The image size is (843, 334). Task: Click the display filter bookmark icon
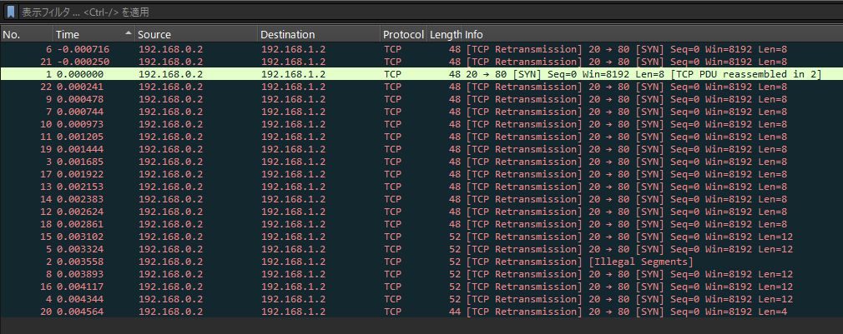click(12, 12)
